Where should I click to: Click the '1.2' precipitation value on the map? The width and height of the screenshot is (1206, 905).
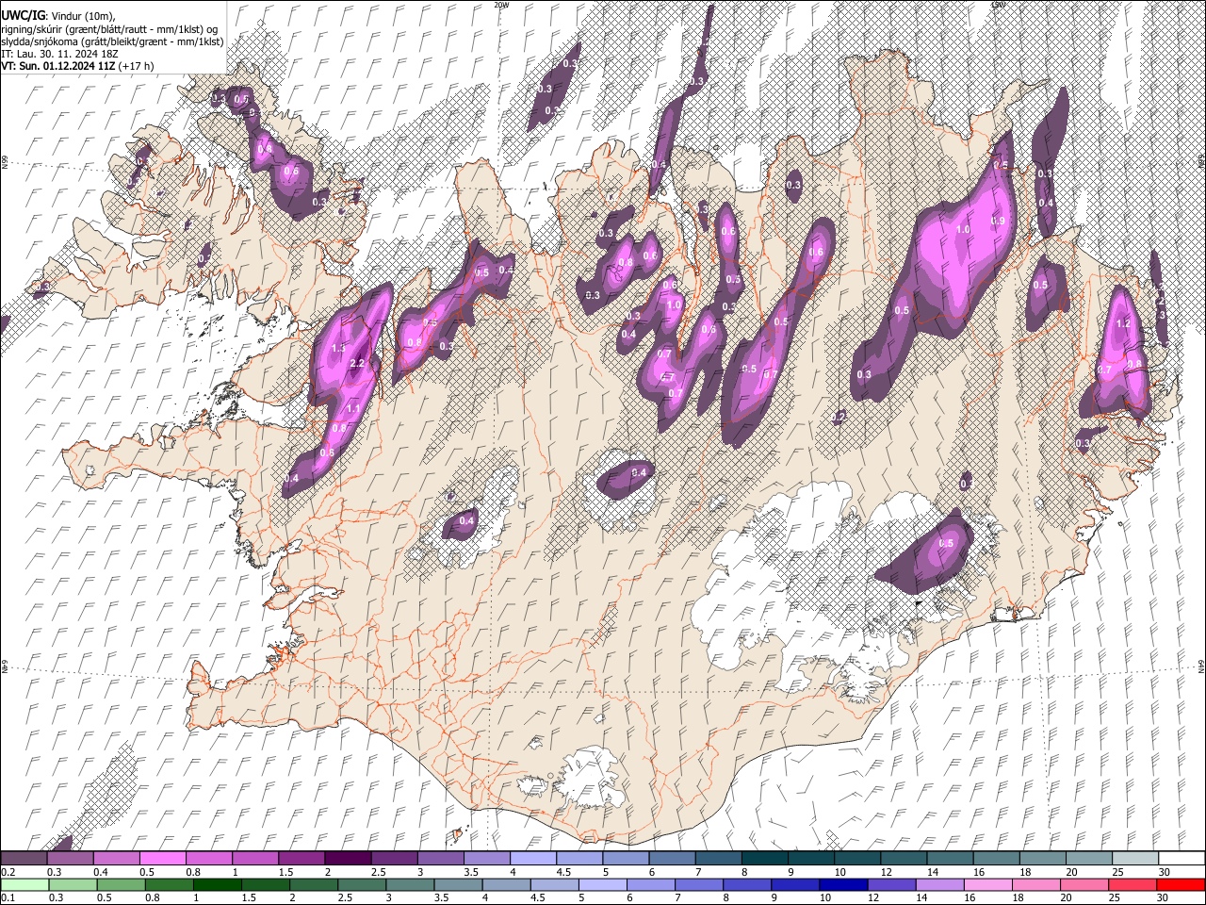coord(1122,323)
